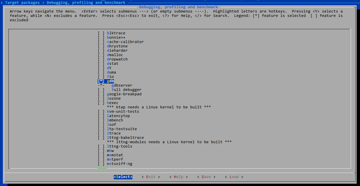
Task: Click the ktap needs Linux kernel notice
Action: (159, 107)
